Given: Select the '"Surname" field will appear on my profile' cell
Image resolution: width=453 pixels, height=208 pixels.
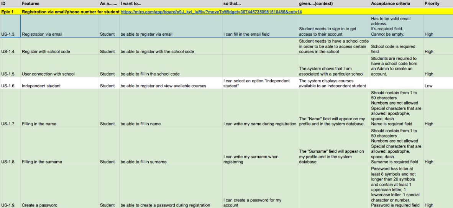Looking at the screenshot, I should [x=334, y=146].
